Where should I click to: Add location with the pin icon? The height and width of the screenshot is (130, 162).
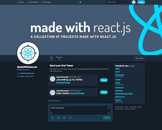point(70,118)
